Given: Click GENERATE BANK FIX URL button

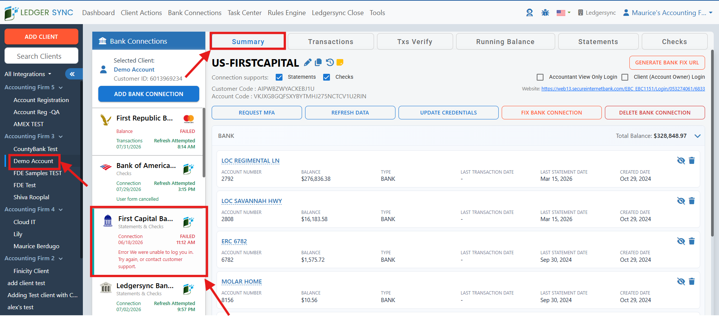Looking at the screenshot, I should pyautogui.click(x=667, y=63).
